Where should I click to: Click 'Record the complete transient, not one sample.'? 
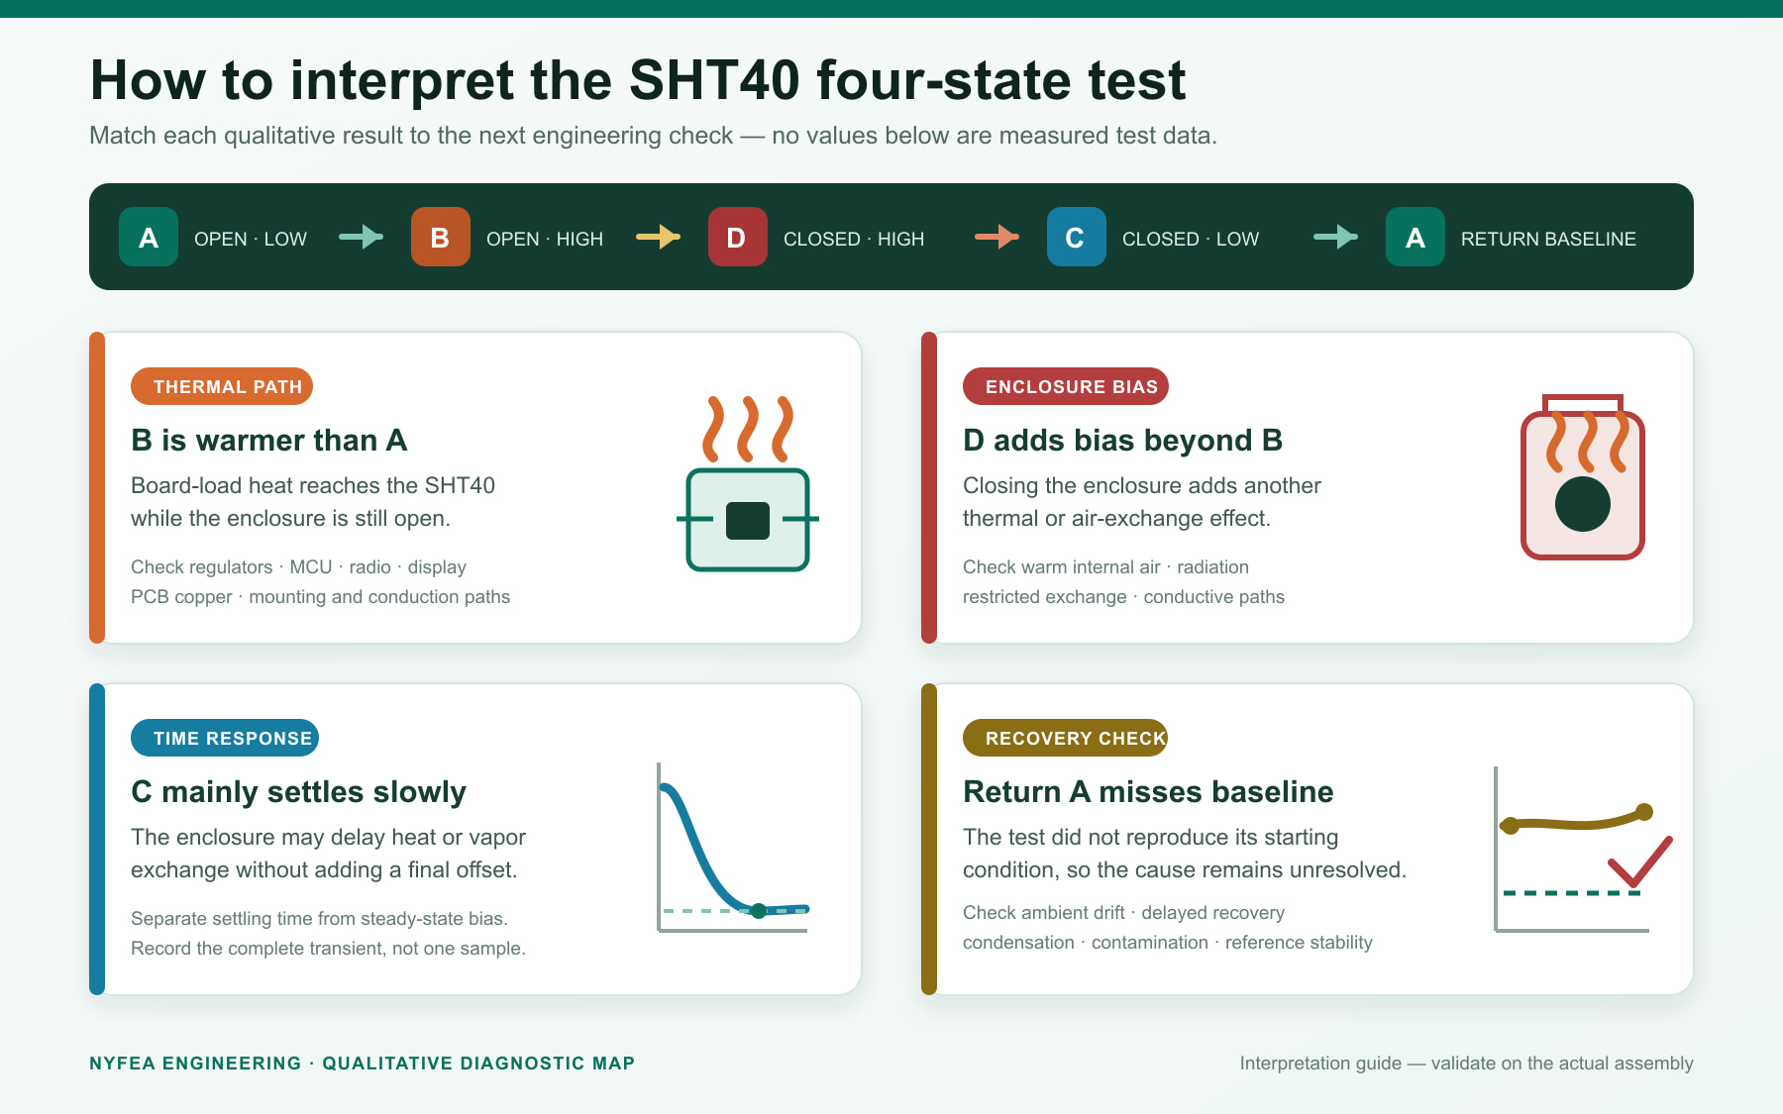328,949
